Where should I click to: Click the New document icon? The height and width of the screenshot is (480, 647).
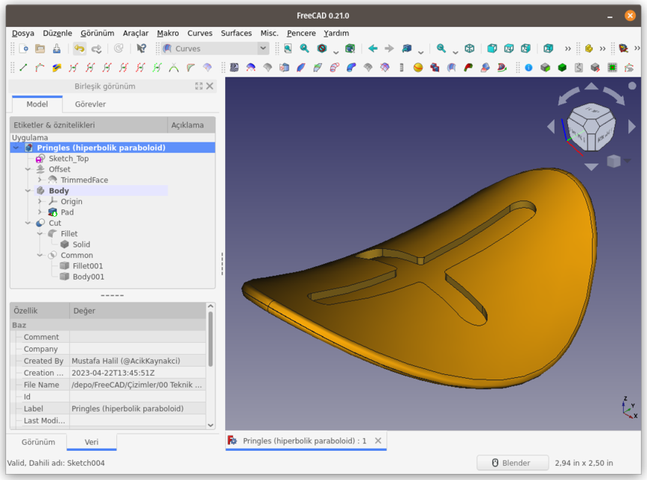coord(23,49)
